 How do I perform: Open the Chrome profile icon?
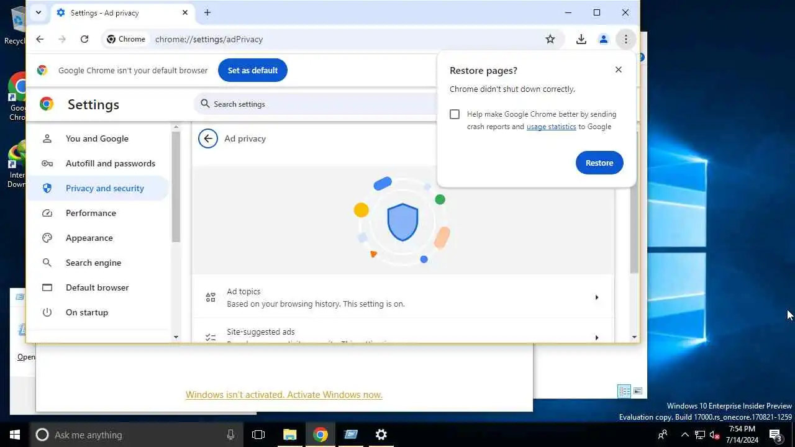coord(603,39)
